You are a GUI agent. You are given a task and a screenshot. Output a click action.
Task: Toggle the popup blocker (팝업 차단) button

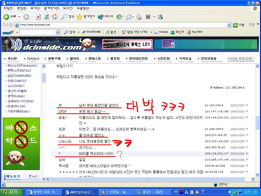pyautogui.click(x=135, y=32)
